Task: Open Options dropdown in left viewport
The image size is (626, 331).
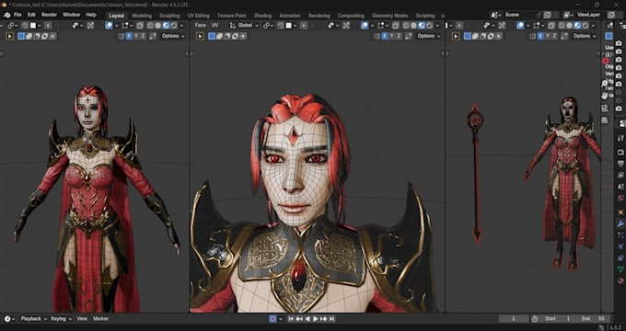Action: click(x=173, y=36)
